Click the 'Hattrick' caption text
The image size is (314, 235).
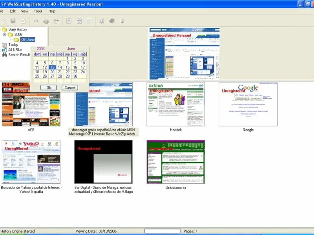click(x=176, y=130)
